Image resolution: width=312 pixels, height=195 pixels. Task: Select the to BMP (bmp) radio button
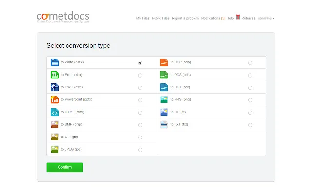pos(140,125)
